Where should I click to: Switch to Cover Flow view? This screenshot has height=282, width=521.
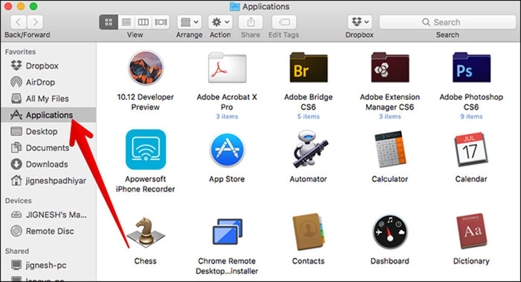pos(161,22)
